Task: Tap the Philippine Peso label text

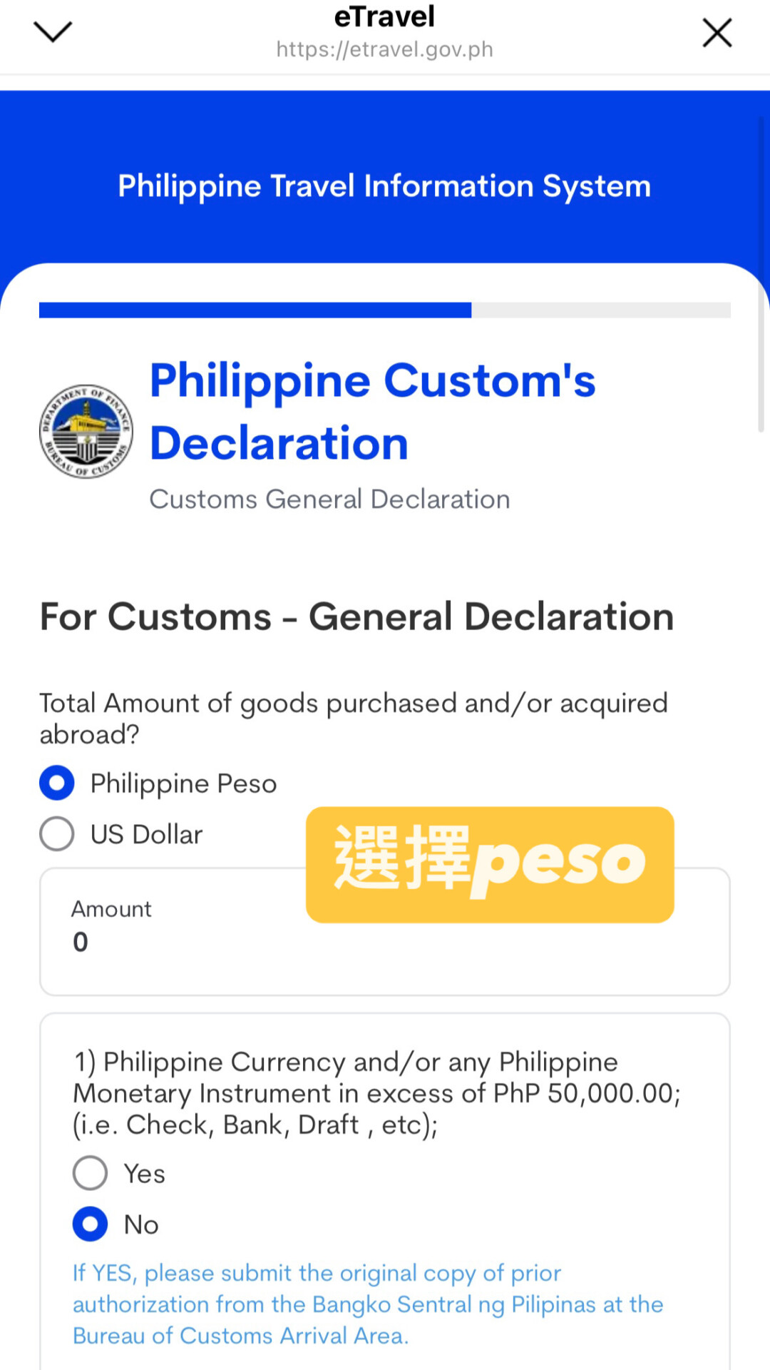Action: click(x=183, y=783)
